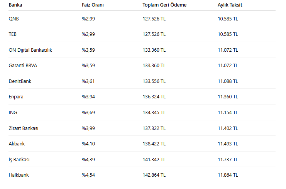Select the ING bank name cell

click(x=13, y=112)
